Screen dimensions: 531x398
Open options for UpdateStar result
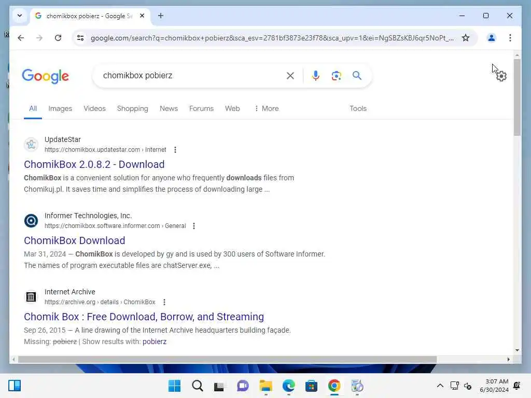(175, 150)
